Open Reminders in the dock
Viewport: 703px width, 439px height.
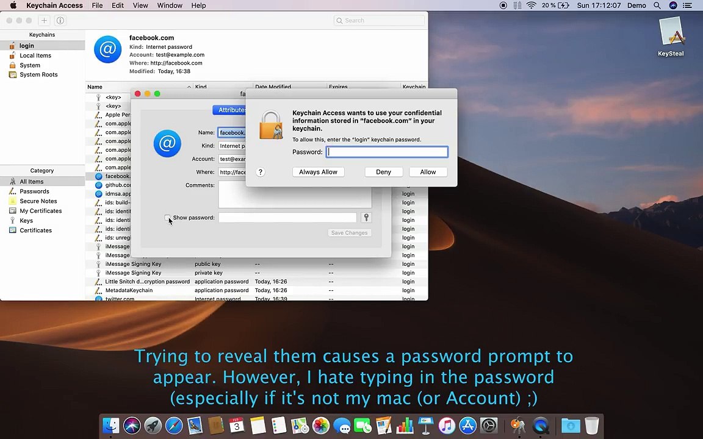tap(279, 426)
